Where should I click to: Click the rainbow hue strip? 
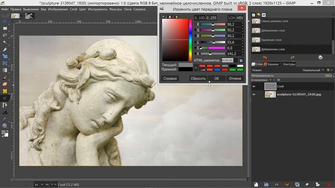coord(191,40)
